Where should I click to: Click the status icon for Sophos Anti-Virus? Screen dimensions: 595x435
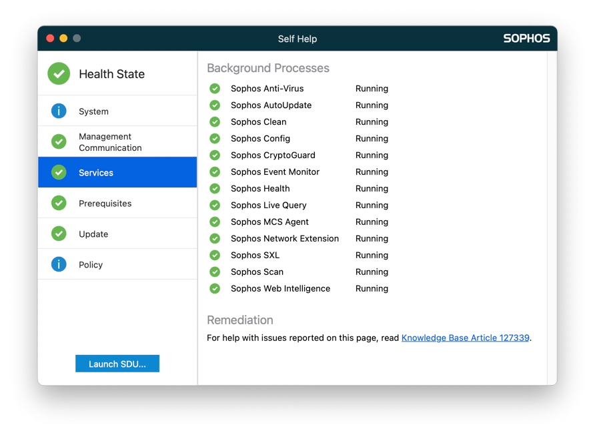[215, 89]
